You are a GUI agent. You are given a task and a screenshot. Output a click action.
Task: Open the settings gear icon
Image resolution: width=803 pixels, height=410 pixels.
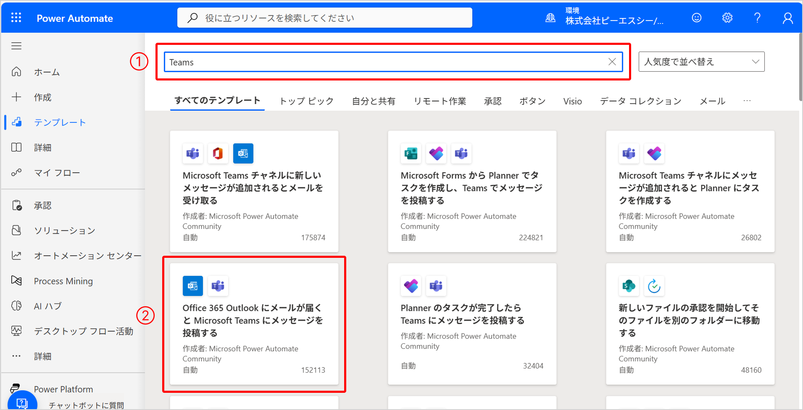click(x=727, y=18)
